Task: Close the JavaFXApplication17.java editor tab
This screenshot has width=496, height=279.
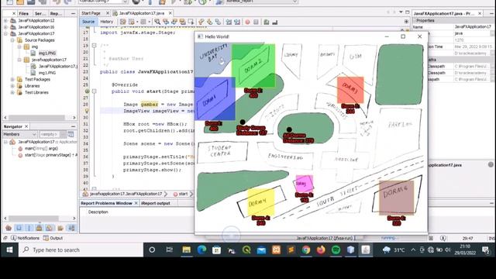Action: pyautogui.click(x=170, y=13)
